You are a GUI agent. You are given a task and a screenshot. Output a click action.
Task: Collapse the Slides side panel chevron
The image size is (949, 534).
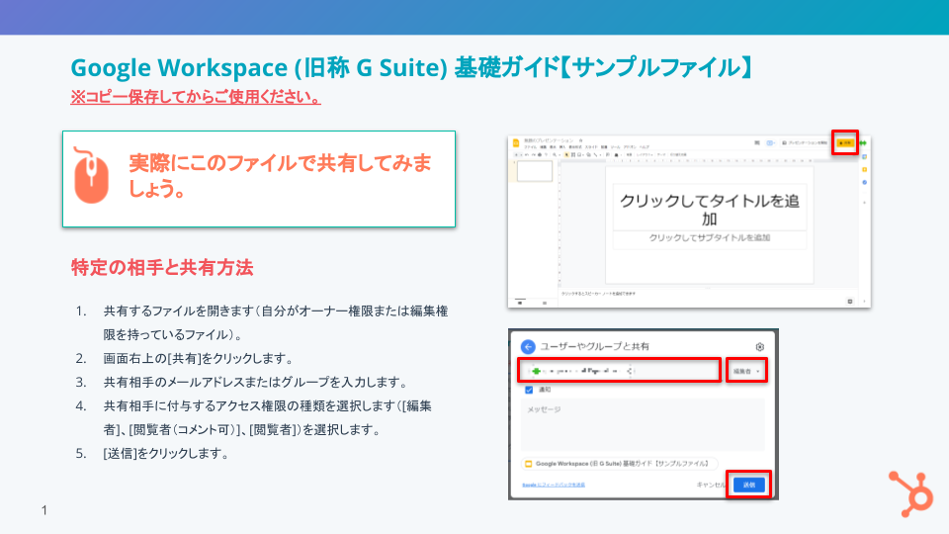(x=864, y=302)
